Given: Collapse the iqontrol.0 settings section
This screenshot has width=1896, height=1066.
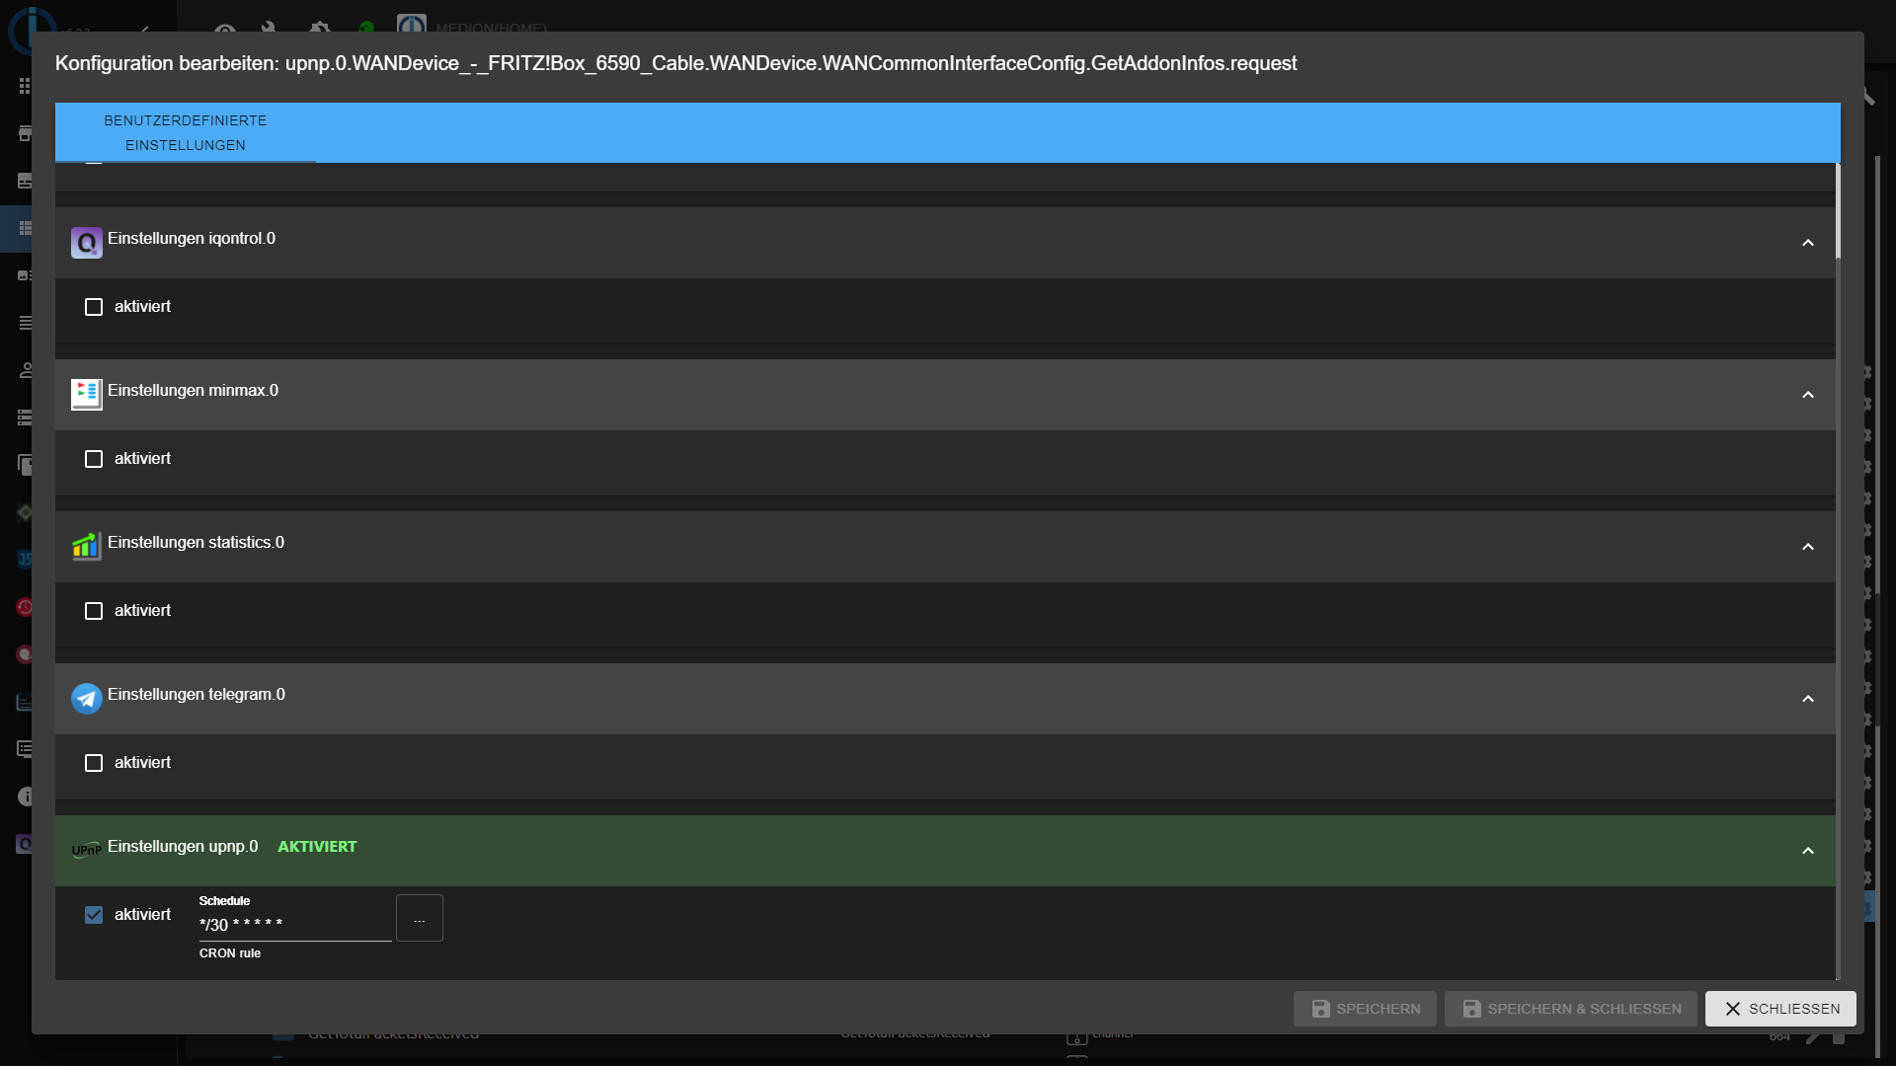Looking at the screenshot, I should [1807, 243].
